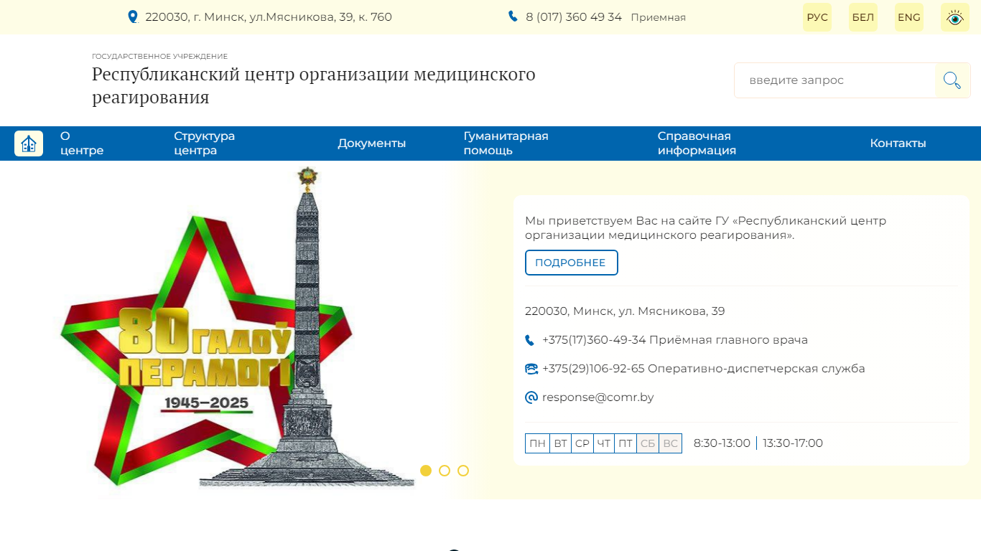Click the '80 гадоў Перамогі' banner image

pyautogui.click(x=237, y=329)
